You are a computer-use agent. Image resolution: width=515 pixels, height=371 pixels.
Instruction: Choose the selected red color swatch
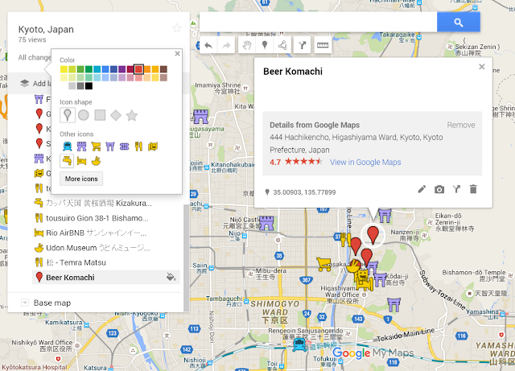(138, 69)
